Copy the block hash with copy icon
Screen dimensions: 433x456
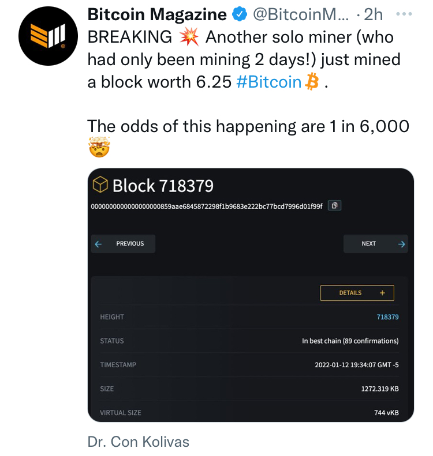[335, 206]
